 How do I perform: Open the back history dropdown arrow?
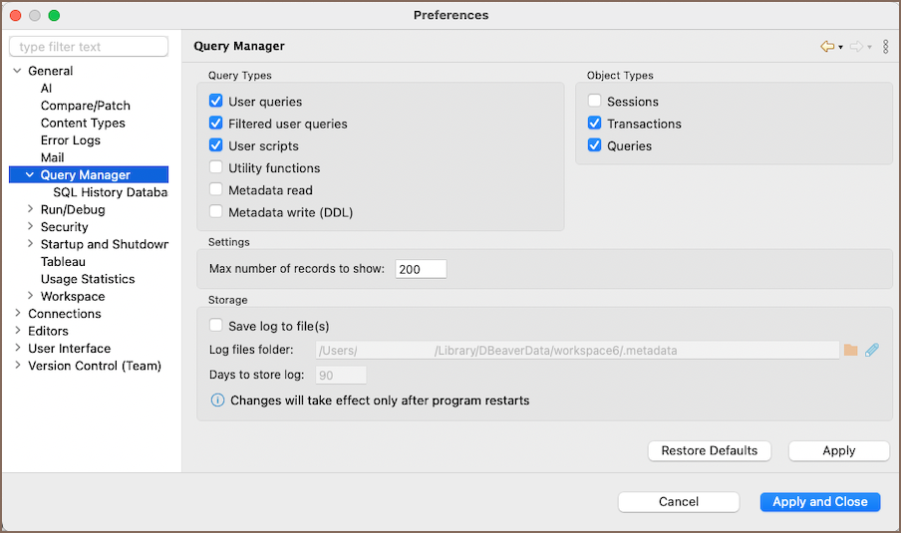click(840, 48)
